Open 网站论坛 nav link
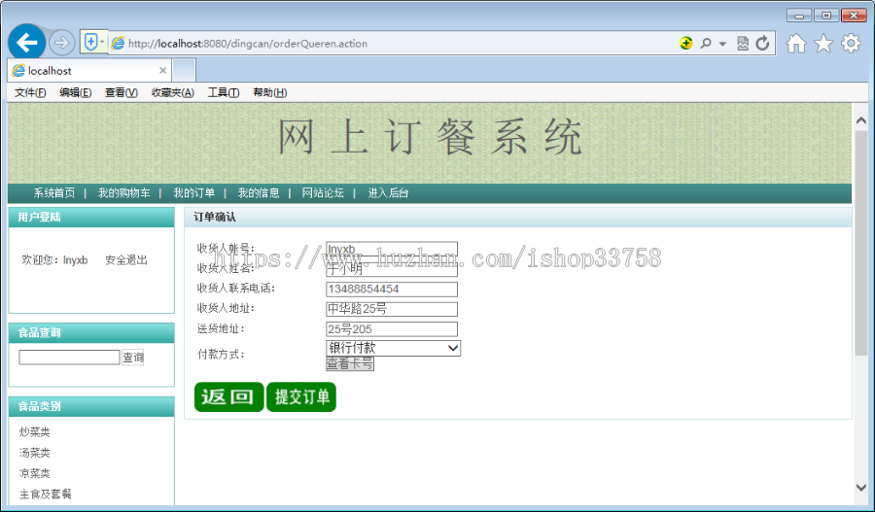 323,193
